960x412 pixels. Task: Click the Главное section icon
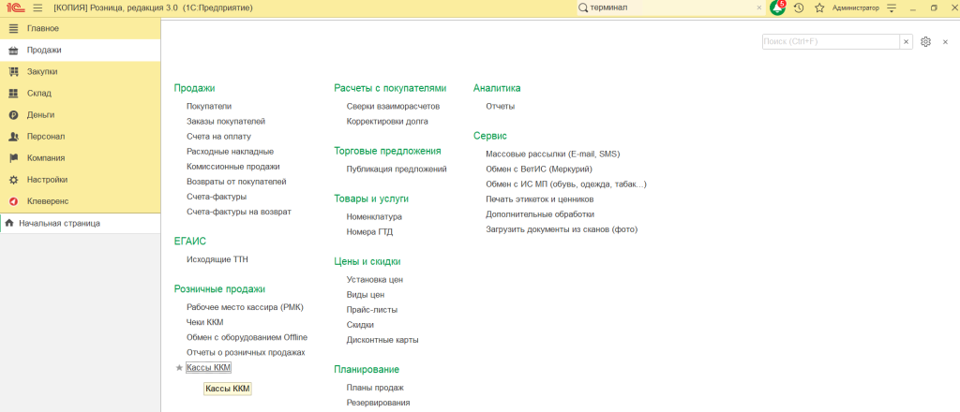pyautogui.click(x=13, y=28)
